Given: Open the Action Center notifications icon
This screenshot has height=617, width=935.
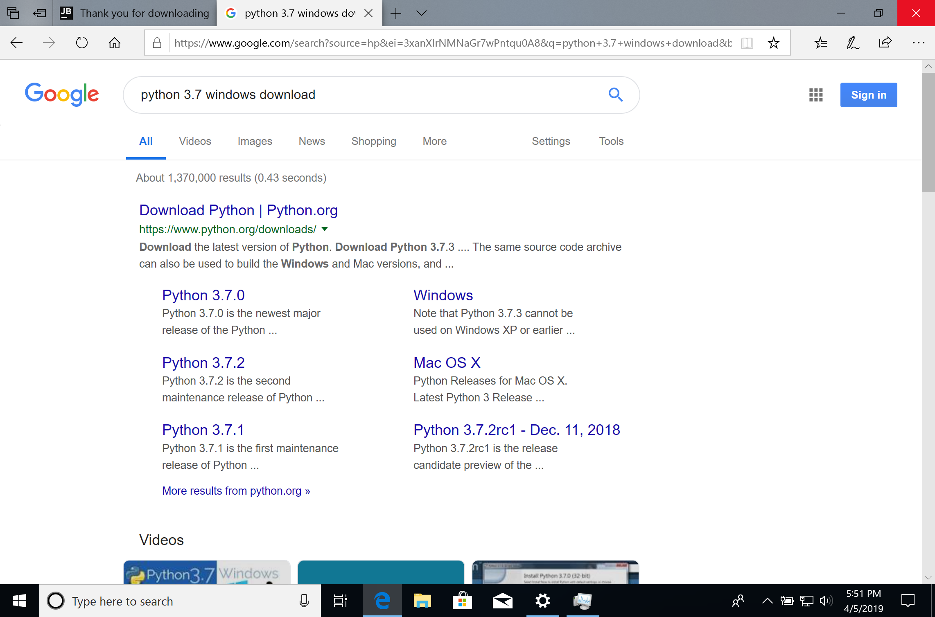Looking at the screenshot, I should 908,601.
